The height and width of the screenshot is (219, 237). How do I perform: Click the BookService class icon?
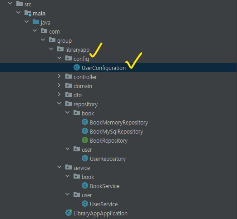(85, 185)
